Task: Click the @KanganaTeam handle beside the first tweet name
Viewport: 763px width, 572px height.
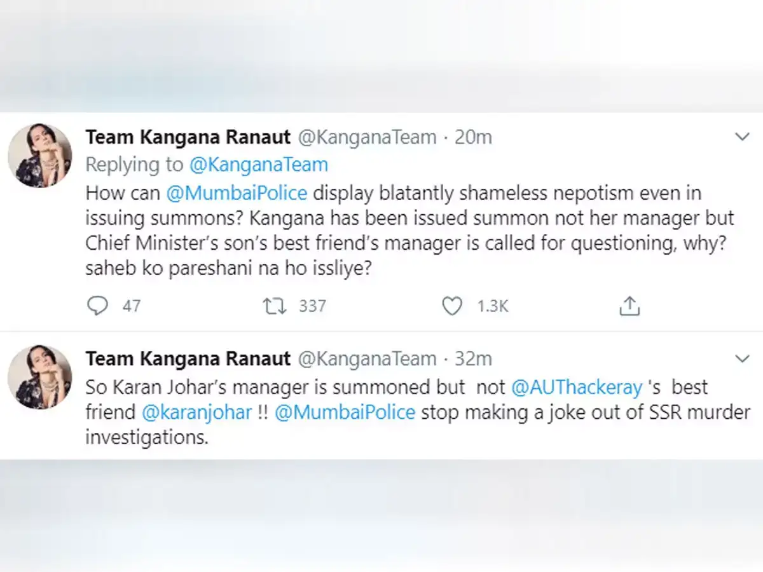Action: point(368,137)
